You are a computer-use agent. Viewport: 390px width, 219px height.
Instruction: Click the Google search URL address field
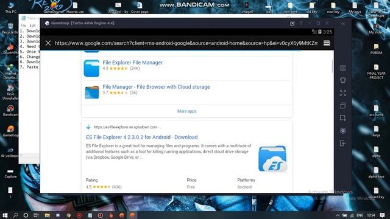(186, 43)
